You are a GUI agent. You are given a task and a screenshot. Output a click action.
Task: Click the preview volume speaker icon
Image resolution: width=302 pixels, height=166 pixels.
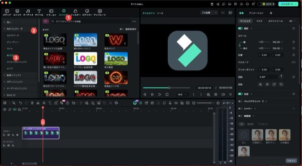point(223,94)
